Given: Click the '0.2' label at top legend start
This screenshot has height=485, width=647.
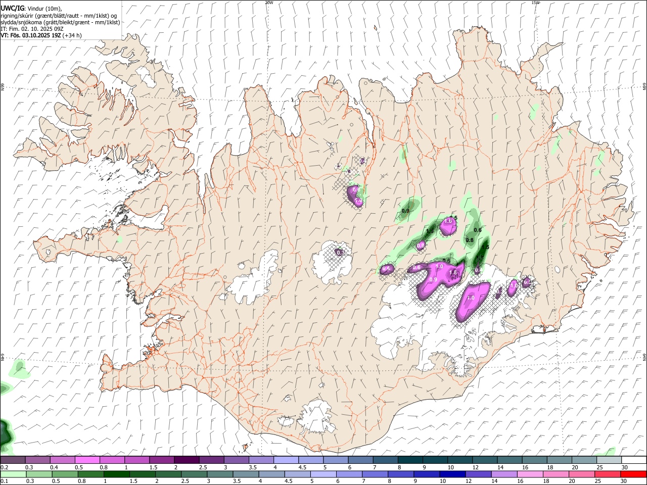Looking at the screenshot, I should point(4,467).
